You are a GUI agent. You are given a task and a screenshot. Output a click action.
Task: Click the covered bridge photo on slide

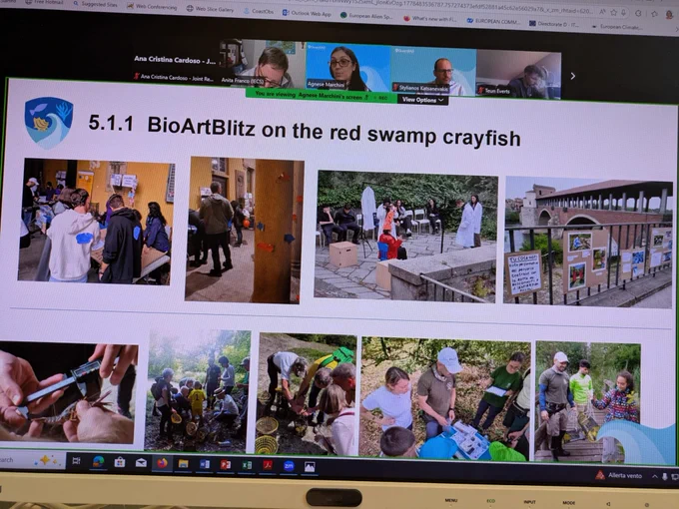click(587, 243)
